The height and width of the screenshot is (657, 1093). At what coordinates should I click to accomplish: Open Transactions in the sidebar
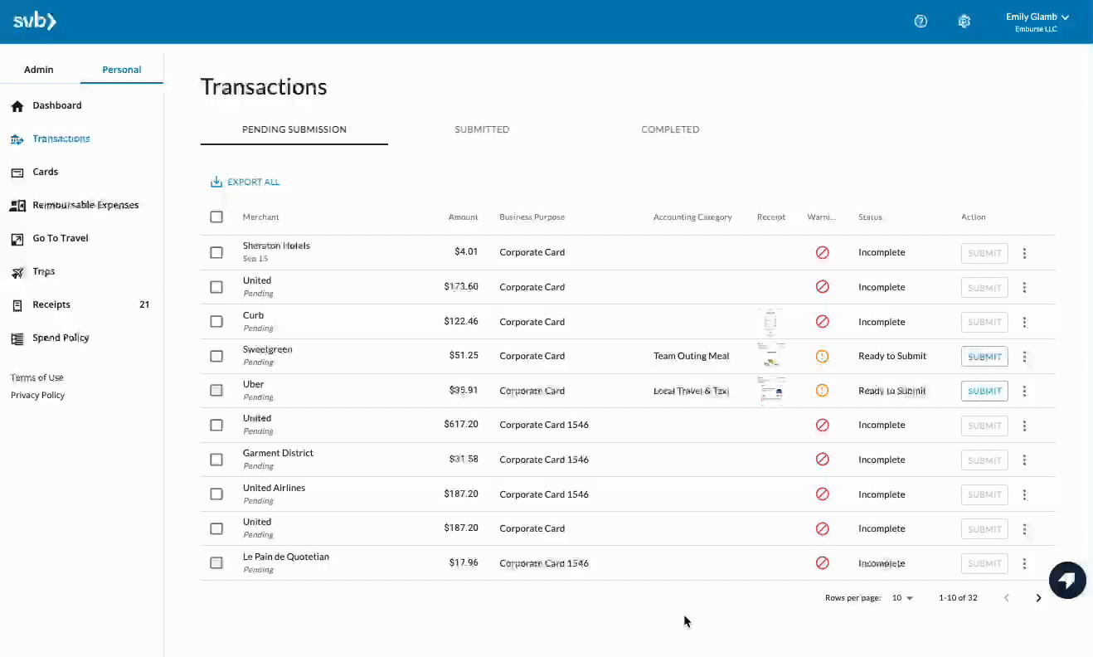61,139
